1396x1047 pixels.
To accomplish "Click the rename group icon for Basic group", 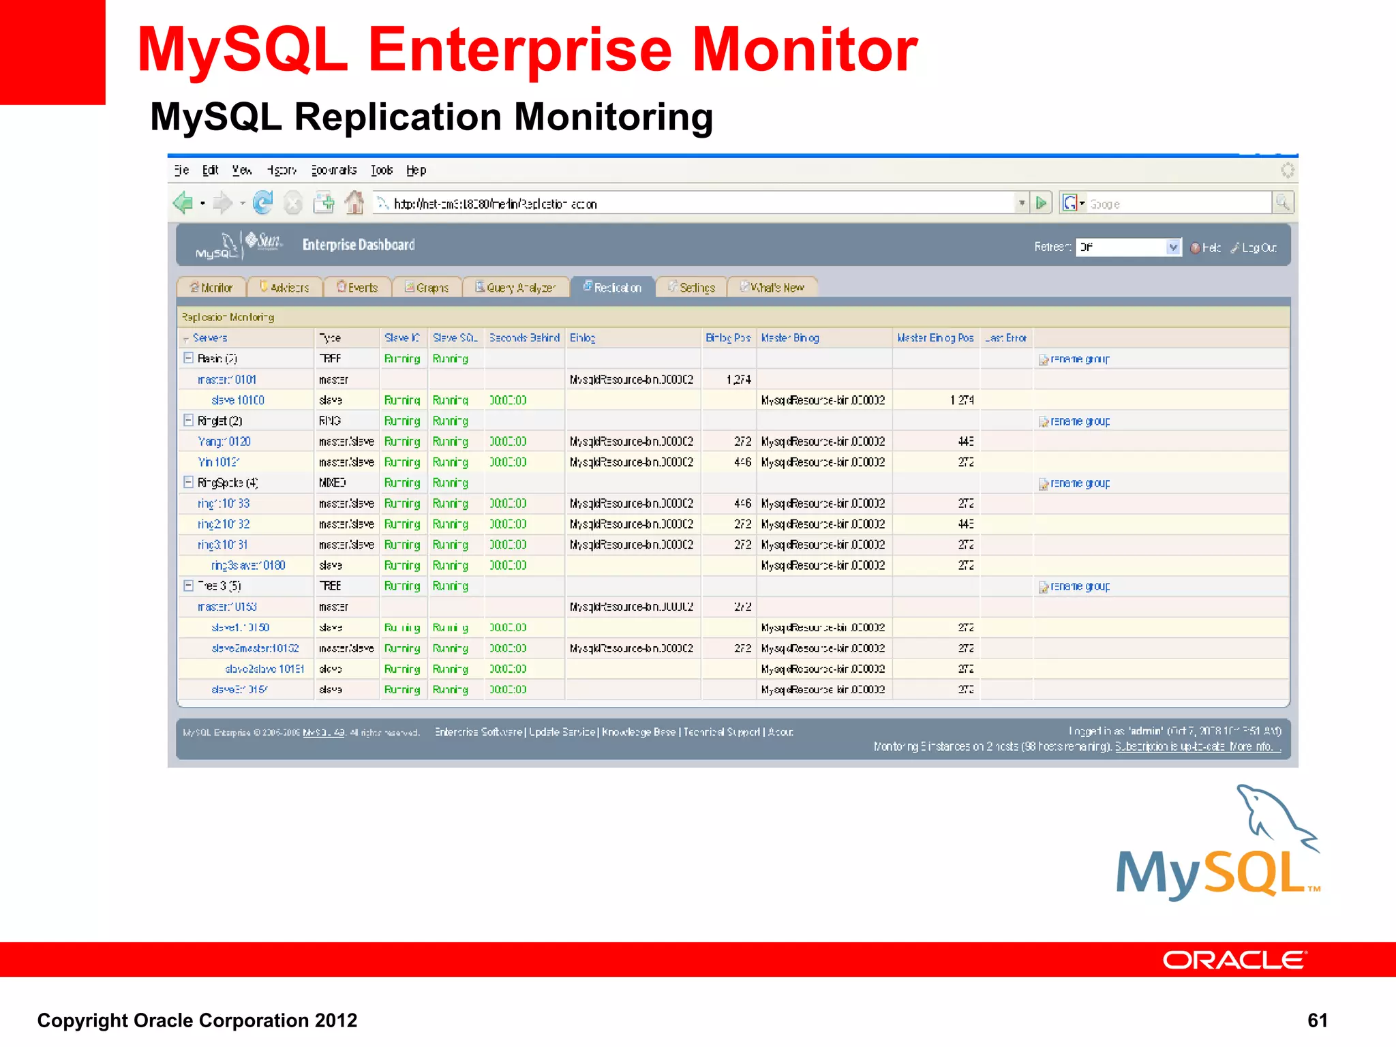I will (1044, 360).
